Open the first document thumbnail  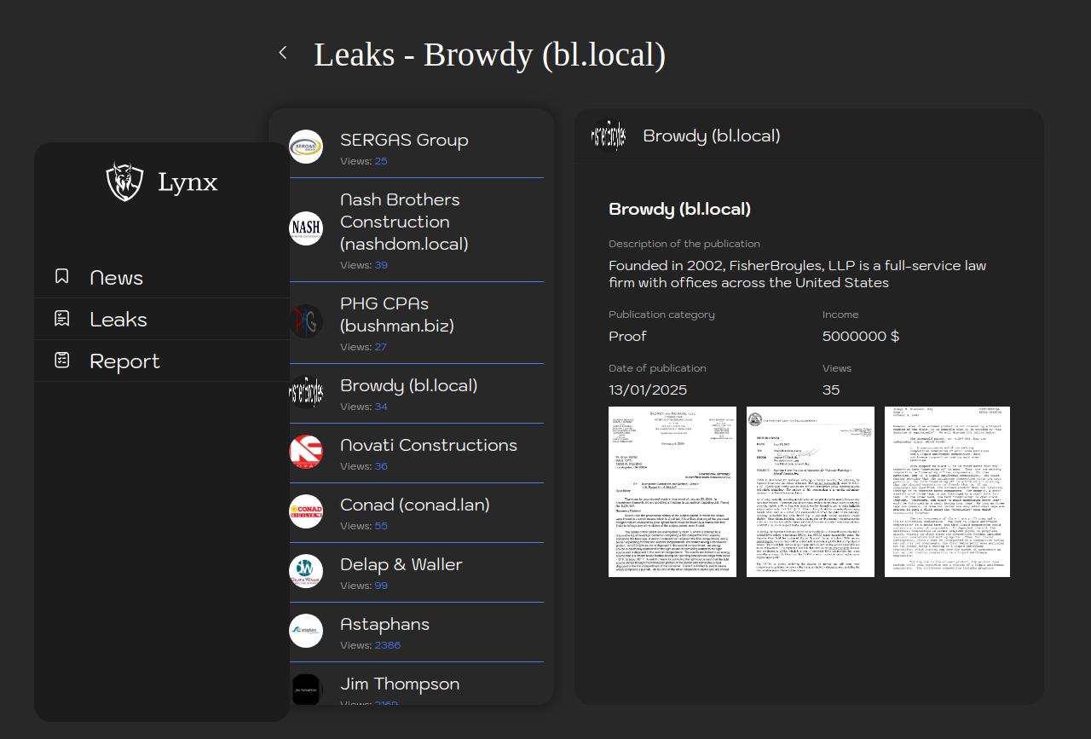[672, 492]
